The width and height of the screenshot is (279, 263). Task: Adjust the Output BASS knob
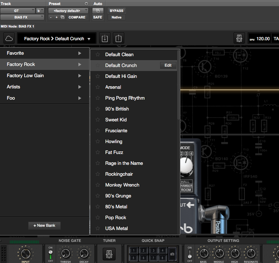204,253
